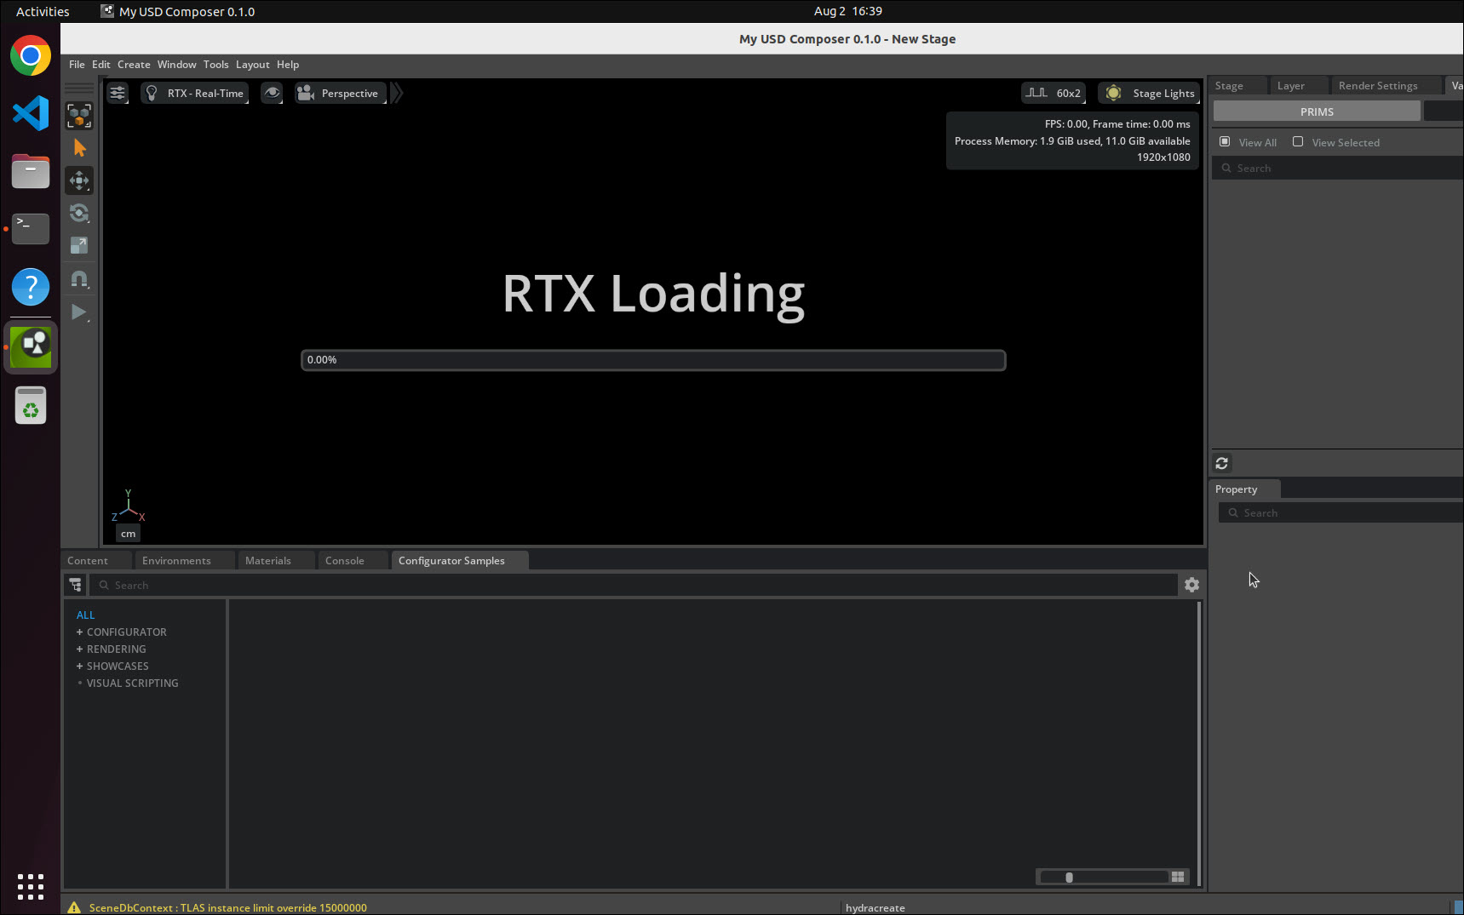Viewport: 1464px width, 915px height.
Task: Click the warning triangle in status bar
Action: pyautogui.click(x=74, y=907)
